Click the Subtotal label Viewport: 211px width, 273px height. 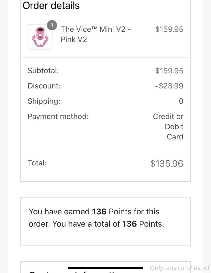point(43,71)
